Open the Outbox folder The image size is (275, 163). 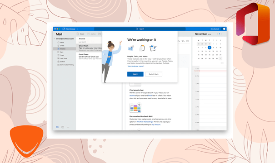coord(65,62)
